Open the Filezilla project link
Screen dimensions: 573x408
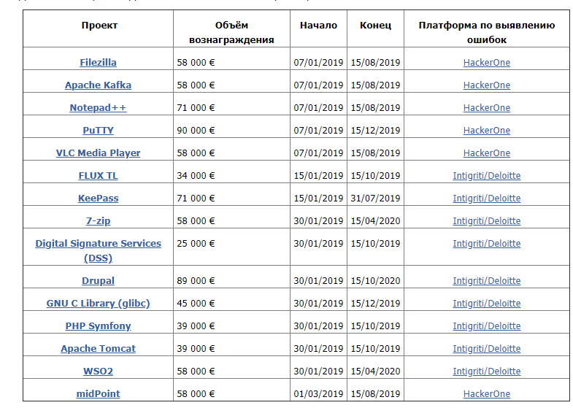click(x=98, y=63)
